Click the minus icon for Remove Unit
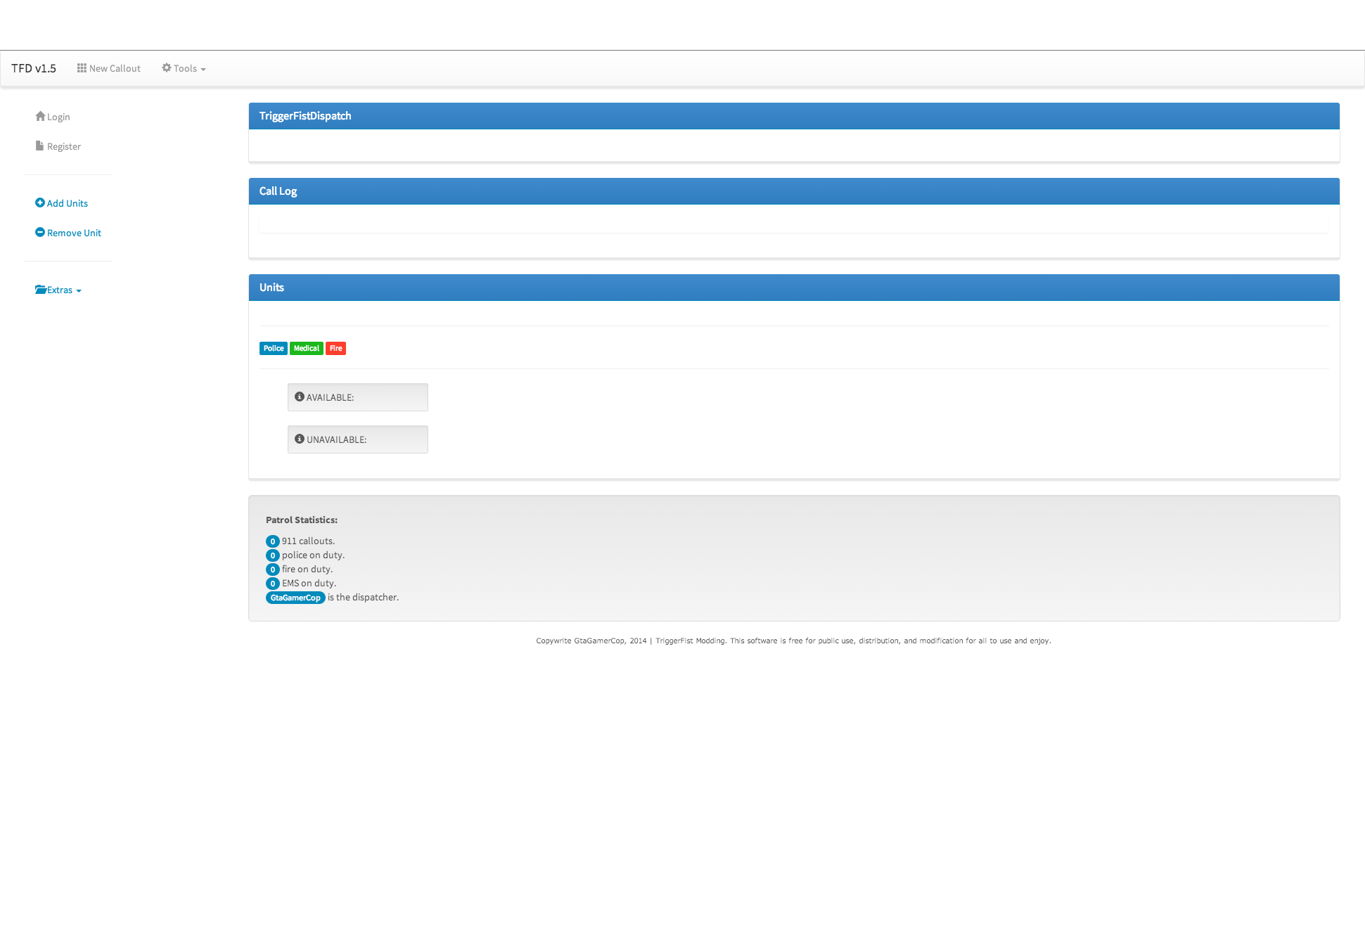Image resolution: width=1365 pixels, height=933 pixels. point(40,232)
